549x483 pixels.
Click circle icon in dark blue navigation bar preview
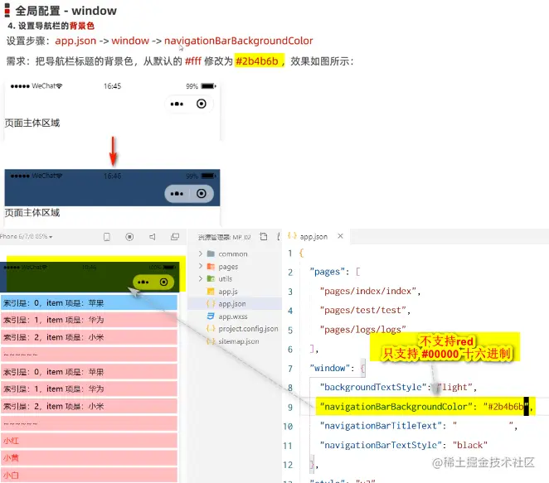click(x=202, y=193)
